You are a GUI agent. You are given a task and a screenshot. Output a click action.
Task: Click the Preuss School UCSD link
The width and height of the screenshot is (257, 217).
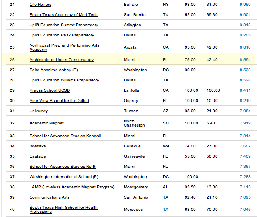click(x=50, y=90)
